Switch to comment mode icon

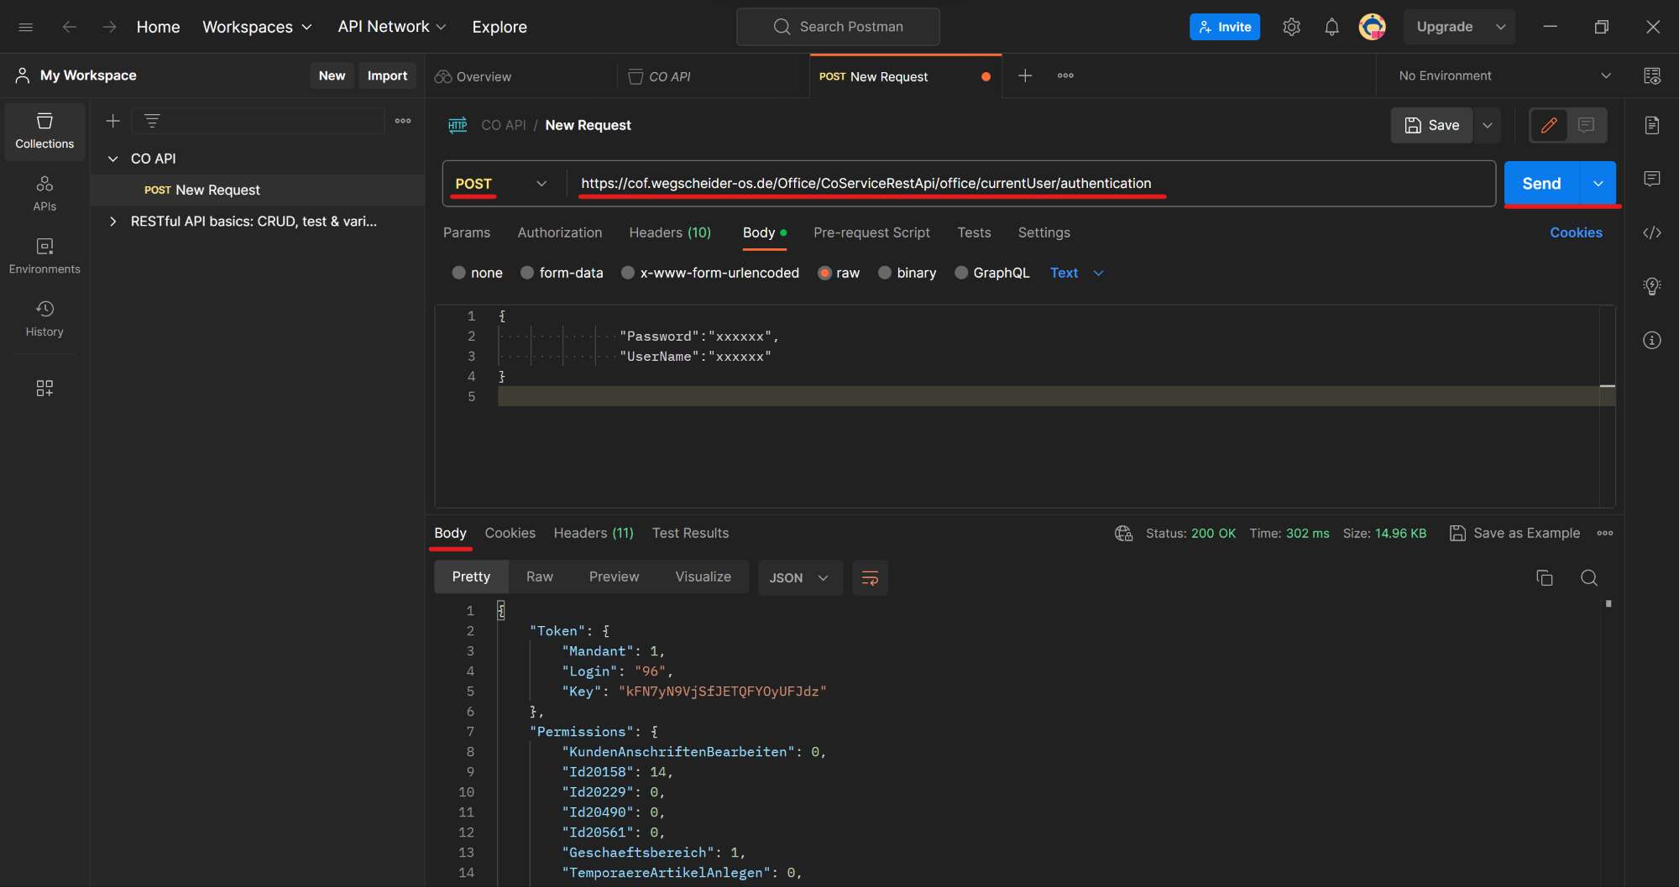[1586, 125]
